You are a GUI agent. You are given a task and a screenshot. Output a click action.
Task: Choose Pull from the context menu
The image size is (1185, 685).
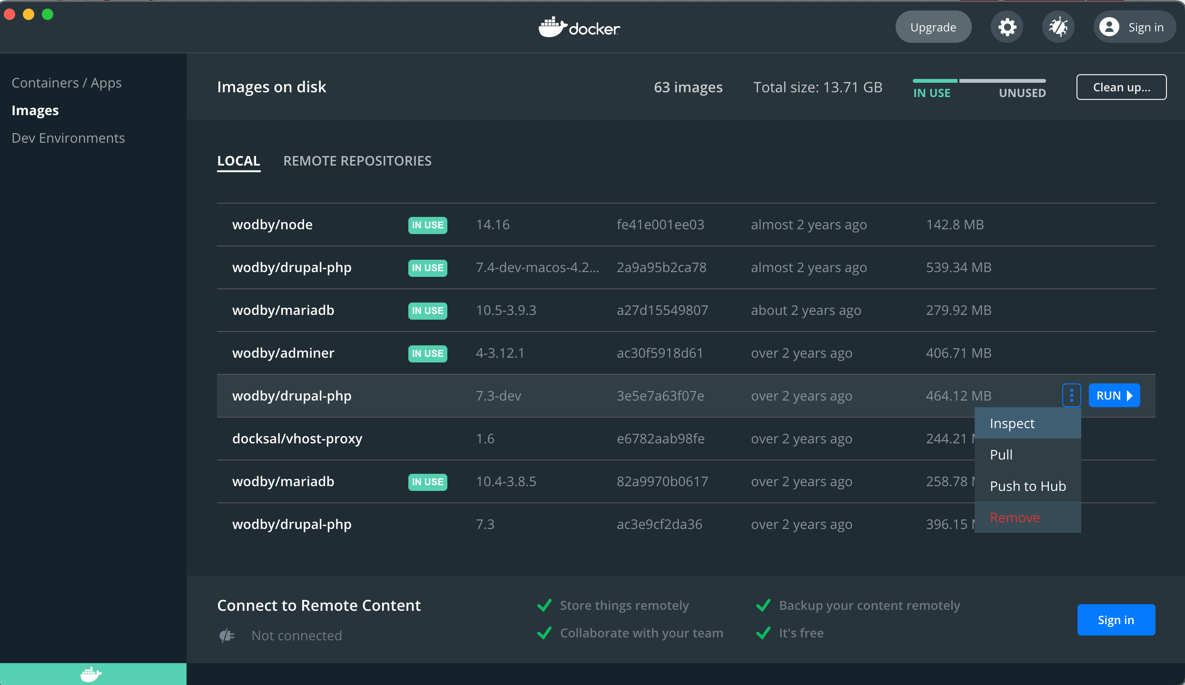1027,454
